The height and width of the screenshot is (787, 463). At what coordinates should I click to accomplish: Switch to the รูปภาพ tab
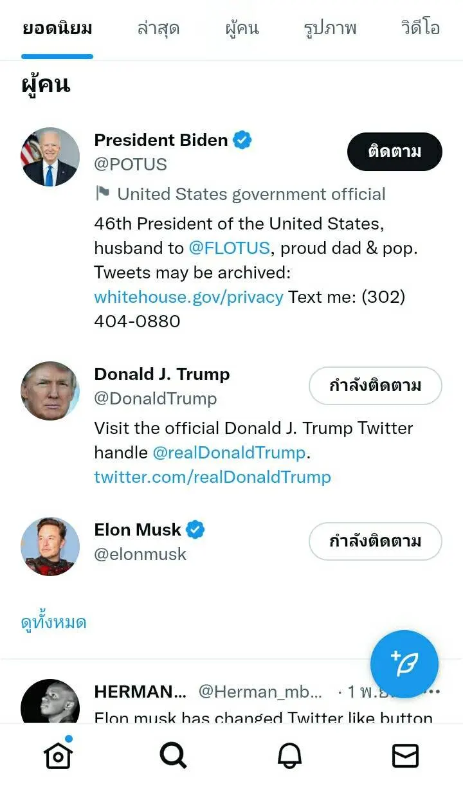tap(330, 29)
